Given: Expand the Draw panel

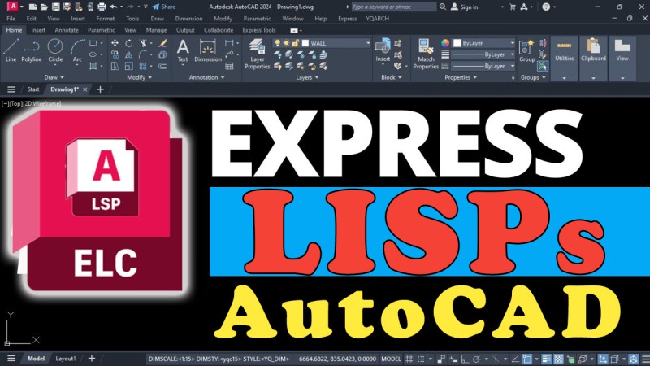Looking at the screenshot, I should 54,77.
